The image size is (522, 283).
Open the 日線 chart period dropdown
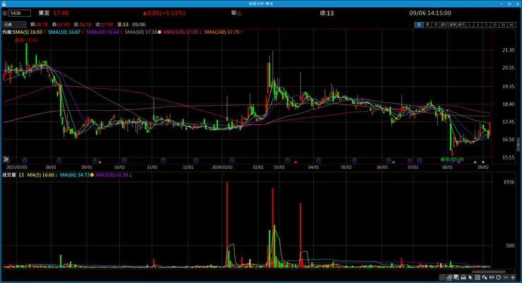[x=14, y=24]
